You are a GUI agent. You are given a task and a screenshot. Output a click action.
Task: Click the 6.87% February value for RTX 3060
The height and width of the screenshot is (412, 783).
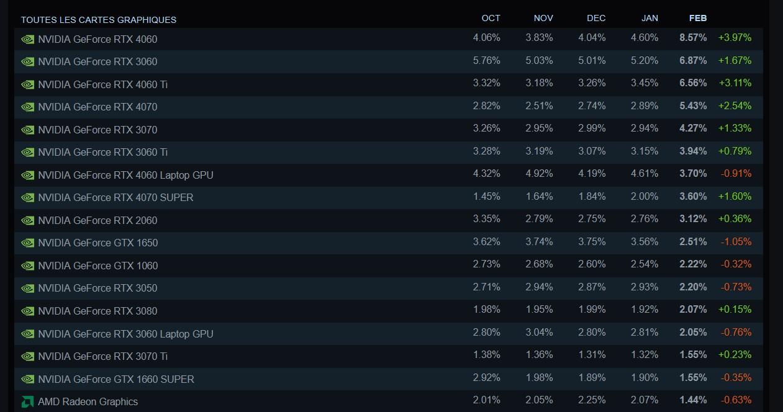click(x=693, y=60)
